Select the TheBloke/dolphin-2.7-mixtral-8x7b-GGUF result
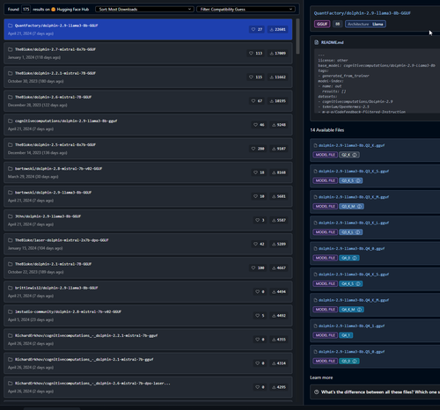Screen dimensions: 440x410 [148, 53]
